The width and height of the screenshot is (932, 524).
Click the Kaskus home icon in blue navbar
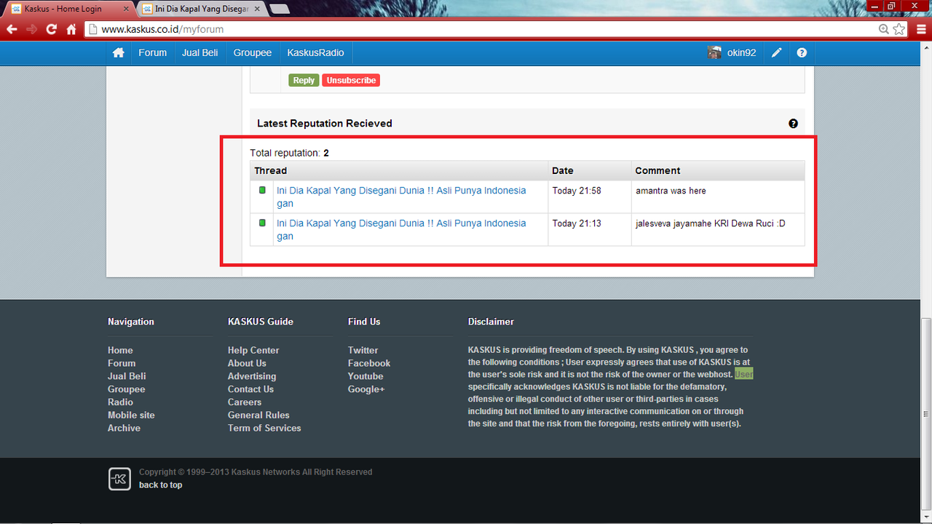point(118,53)
